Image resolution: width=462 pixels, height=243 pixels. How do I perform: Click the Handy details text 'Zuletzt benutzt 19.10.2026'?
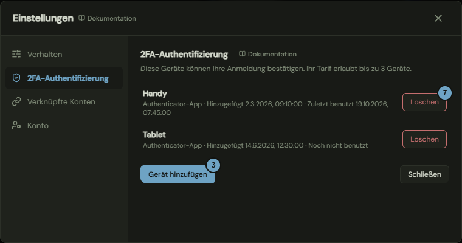click(347, 104)
